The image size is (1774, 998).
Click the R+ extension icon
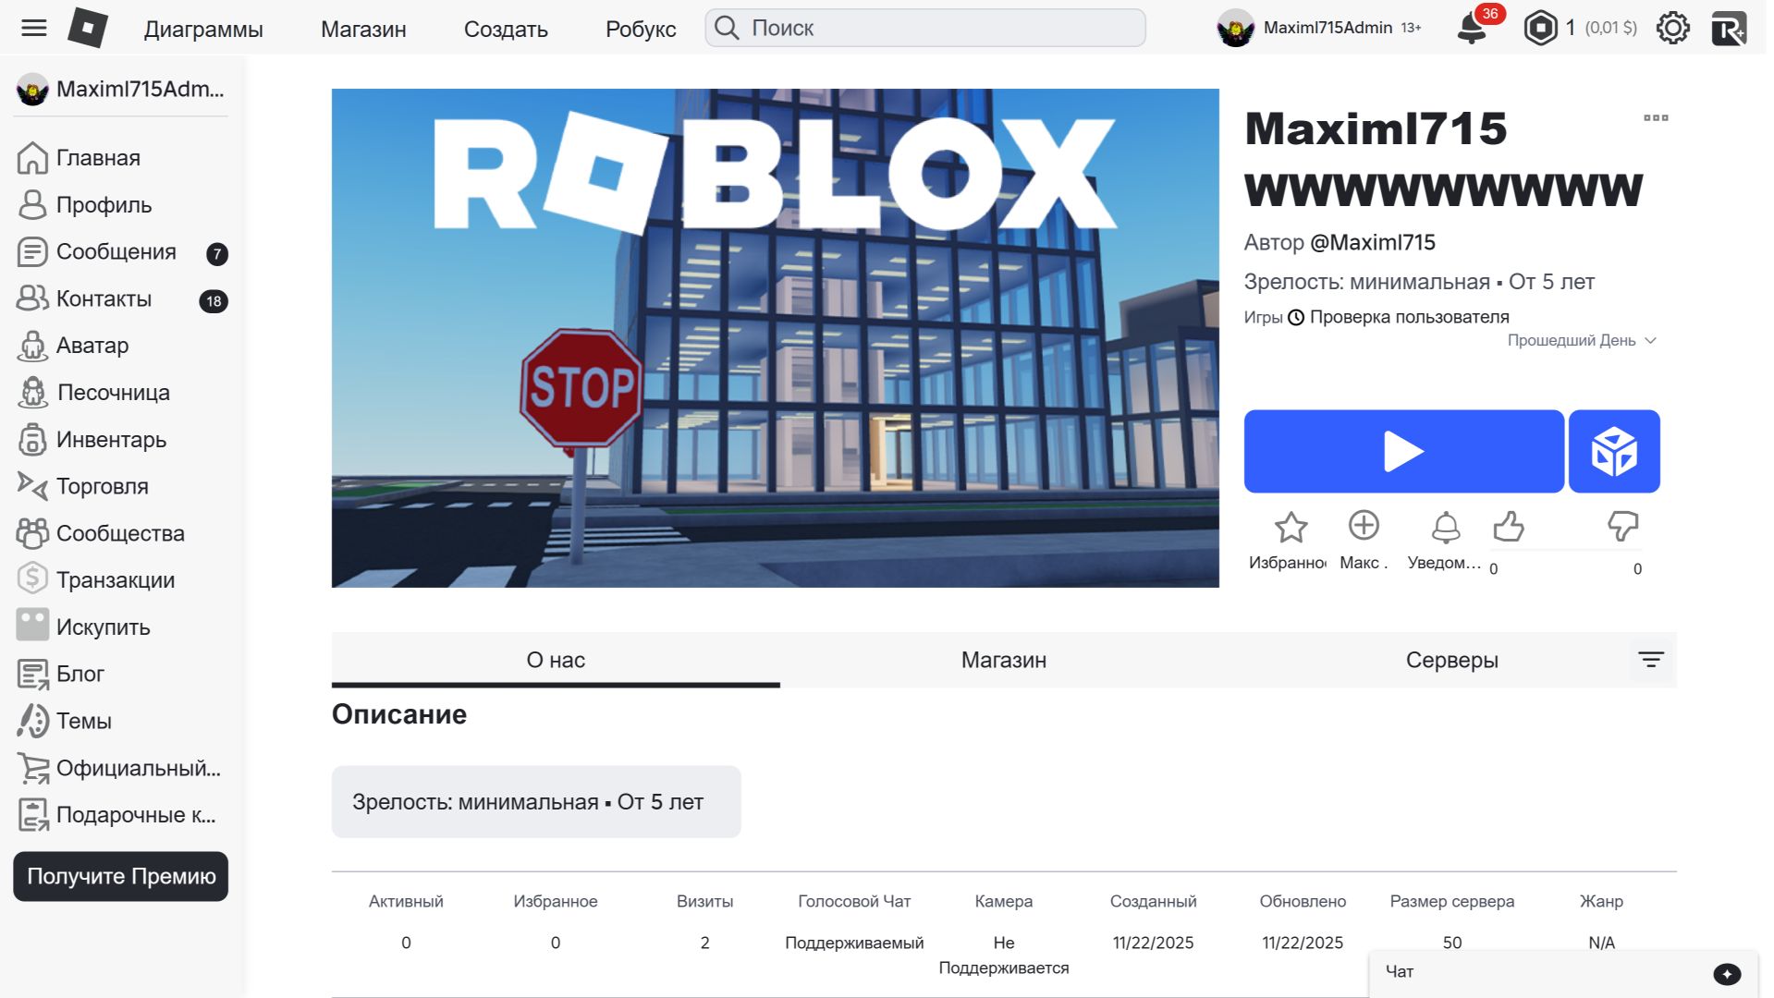(1729, 28)
